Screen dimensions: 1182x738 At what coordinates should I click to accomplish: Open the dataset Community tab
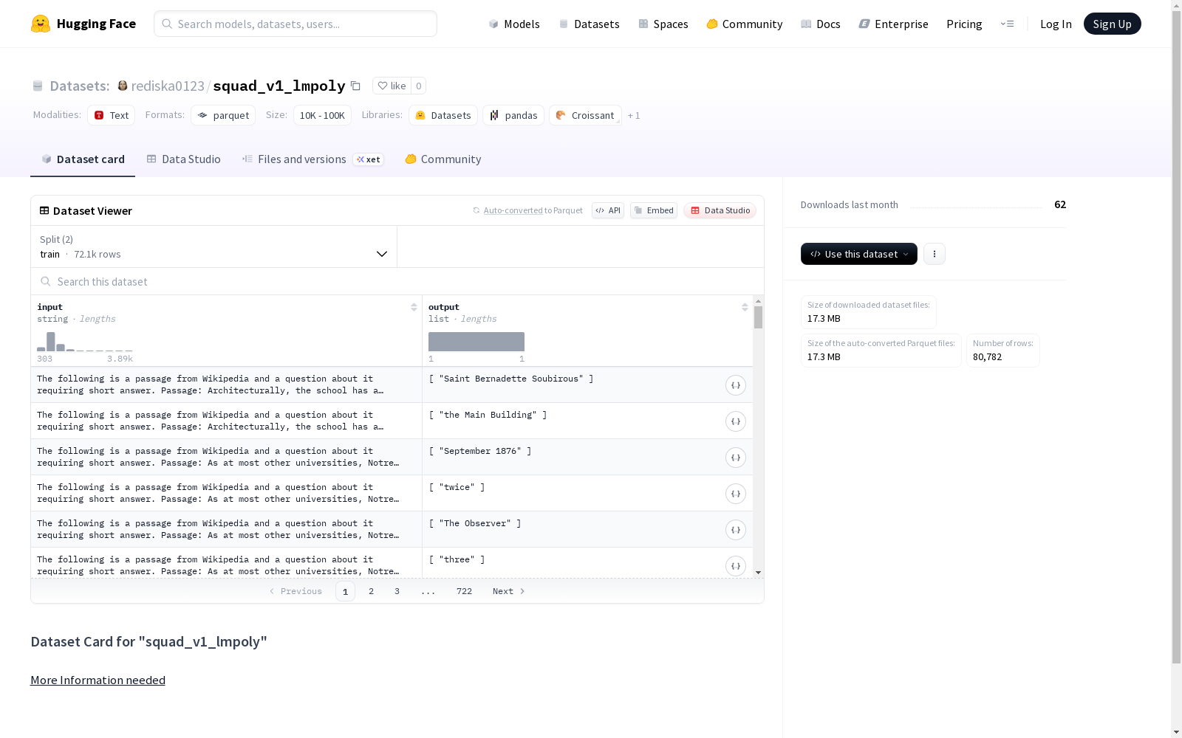point(443,159)
